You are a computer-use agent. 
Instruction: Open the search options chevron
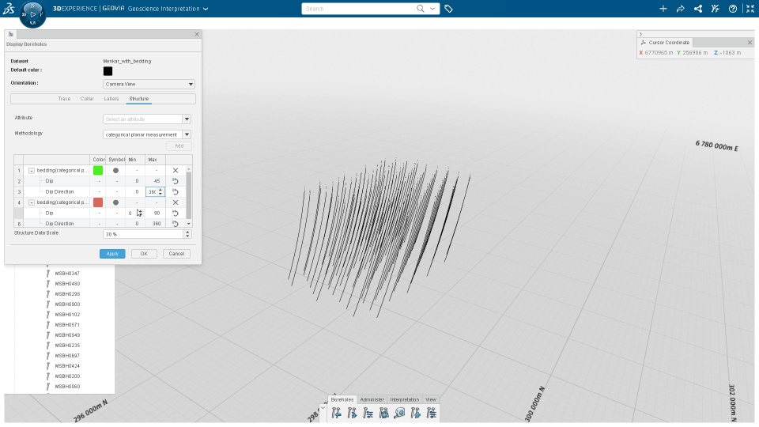432,8
